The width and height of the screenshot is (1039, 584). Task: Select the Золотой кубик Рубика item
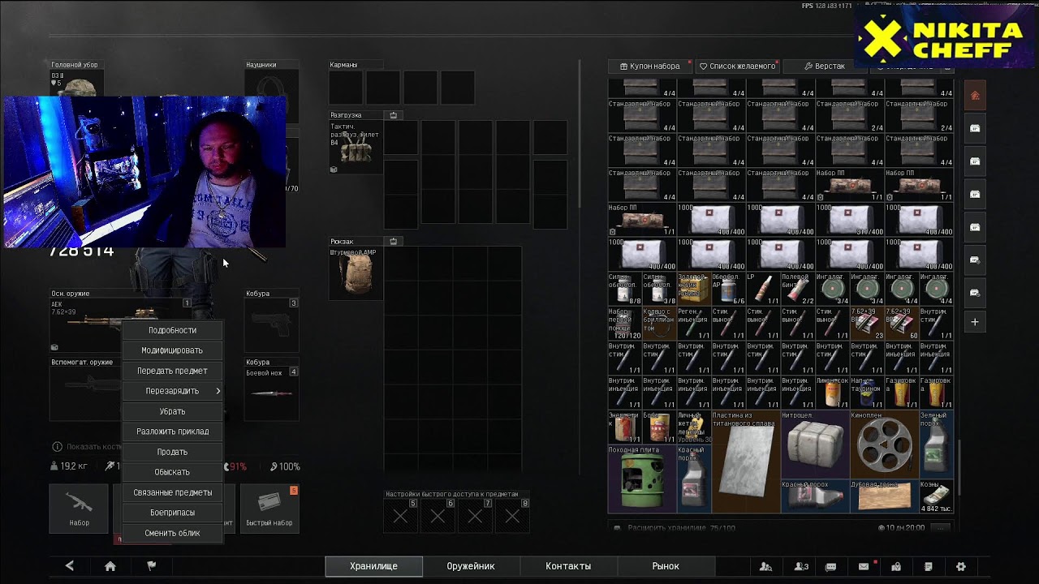[694, 290]
